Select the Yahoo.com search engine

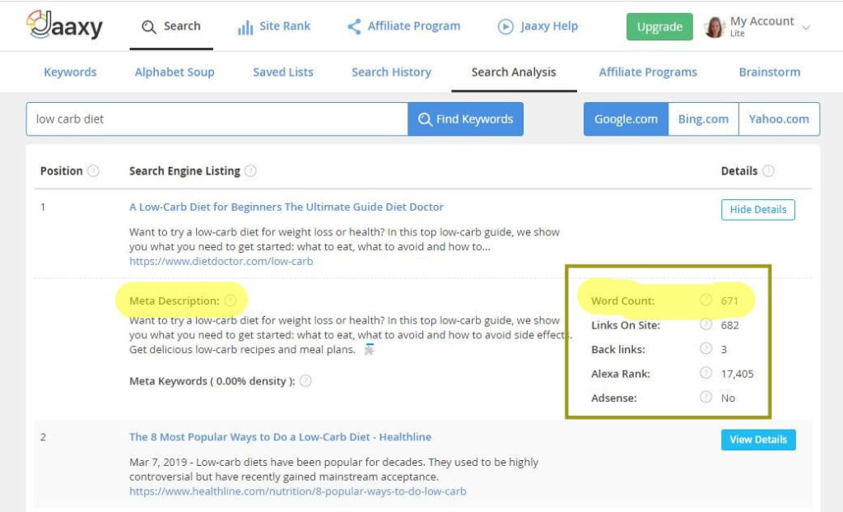click(x=779, y=119)
